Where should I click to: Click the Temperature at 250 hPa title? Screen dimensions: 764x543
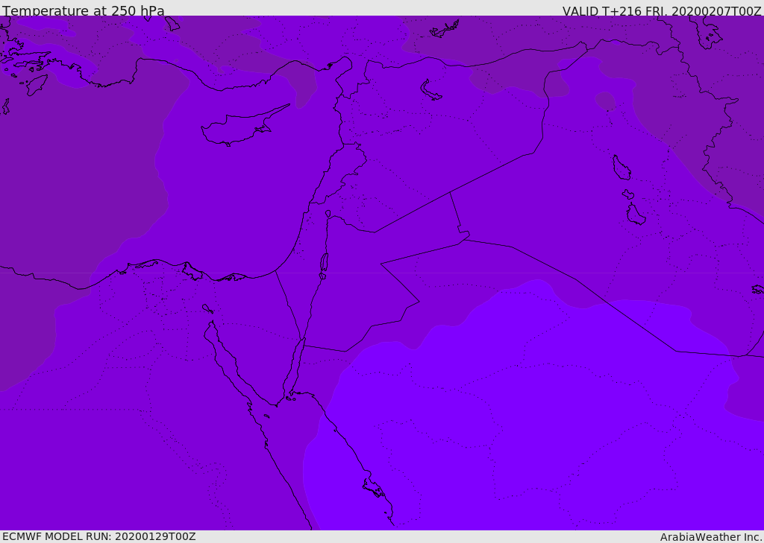[84, 11]
